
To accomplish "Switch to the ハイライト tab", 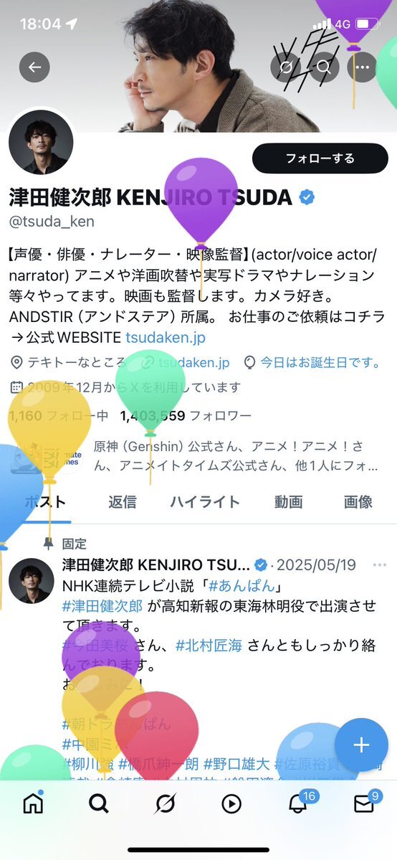I will coord(204,501).
